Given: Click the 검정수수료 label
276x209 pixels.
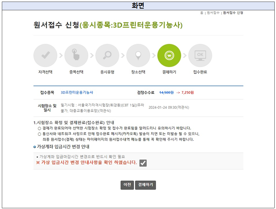Looking at the screenshot, I should tap(146, 93).
